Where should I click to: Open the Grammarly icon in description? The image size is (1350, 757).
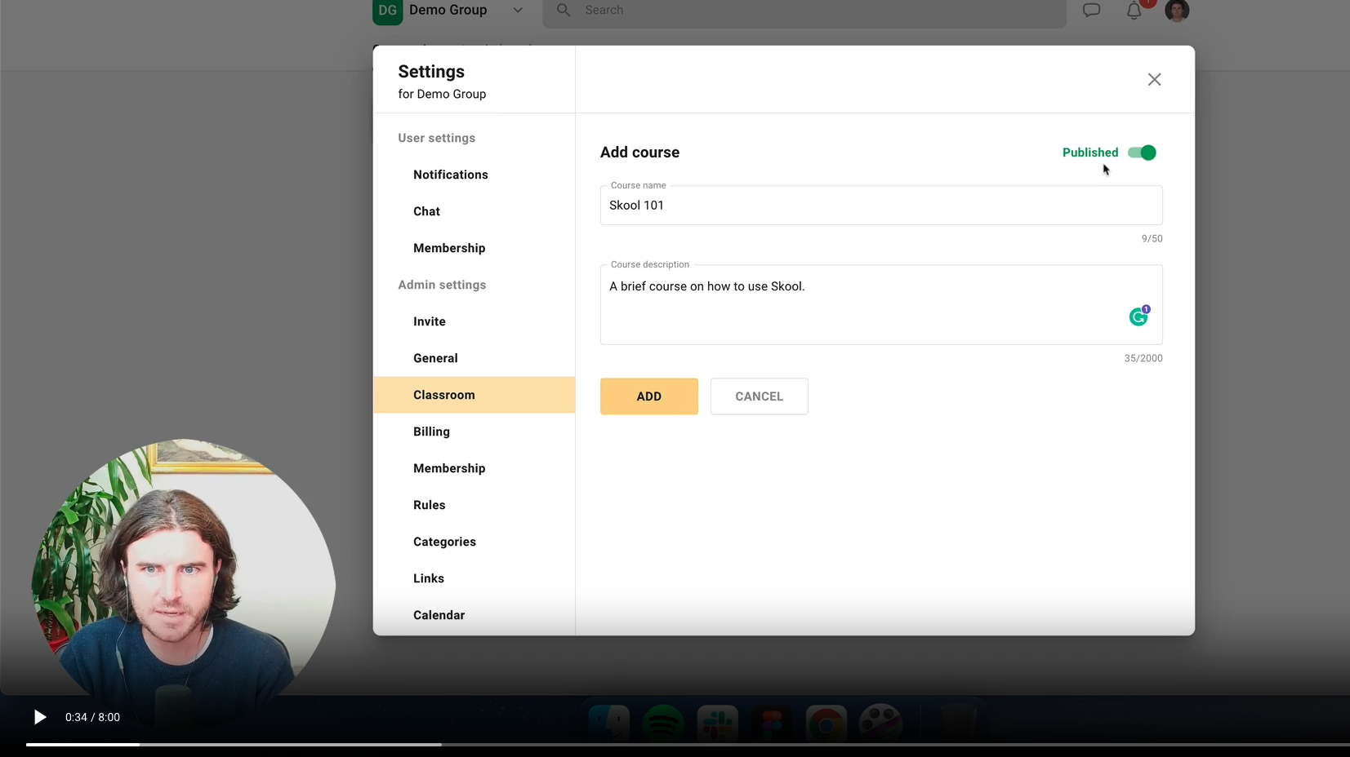click(x=1138, y=317)
